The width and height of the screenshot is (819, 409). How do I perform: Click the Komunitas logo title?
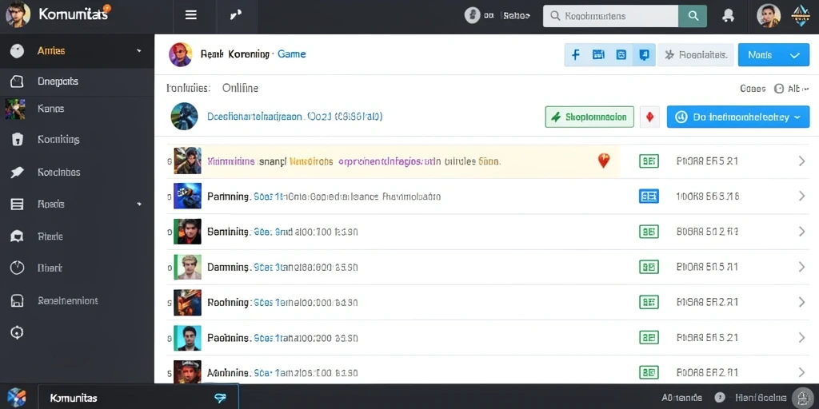coord(73,14)
